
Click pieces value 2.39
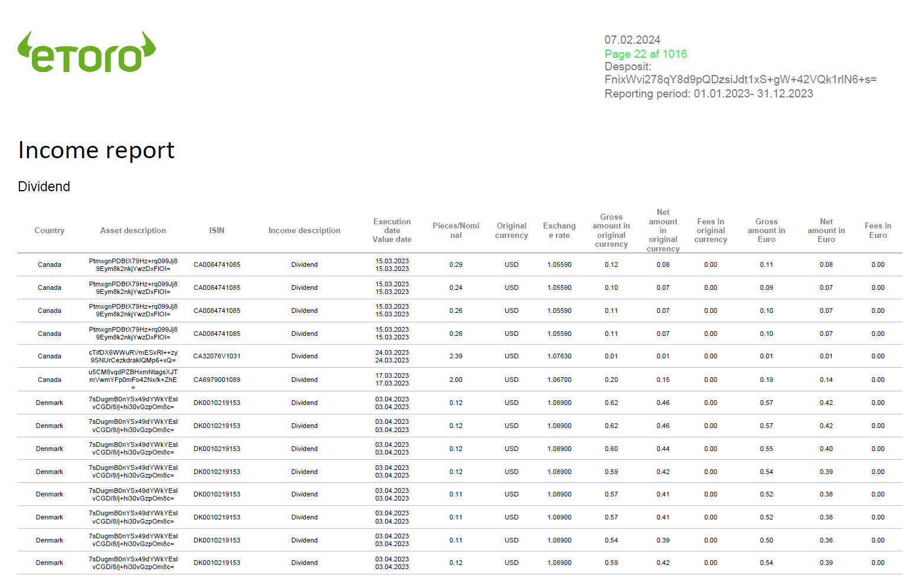[456, 356]
